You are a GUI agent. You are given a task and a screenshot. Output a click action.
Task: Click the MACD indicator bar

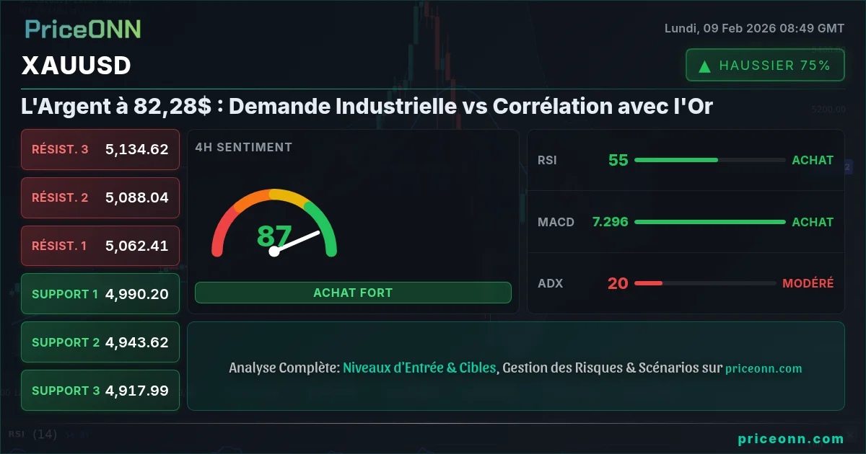point(709,222)
